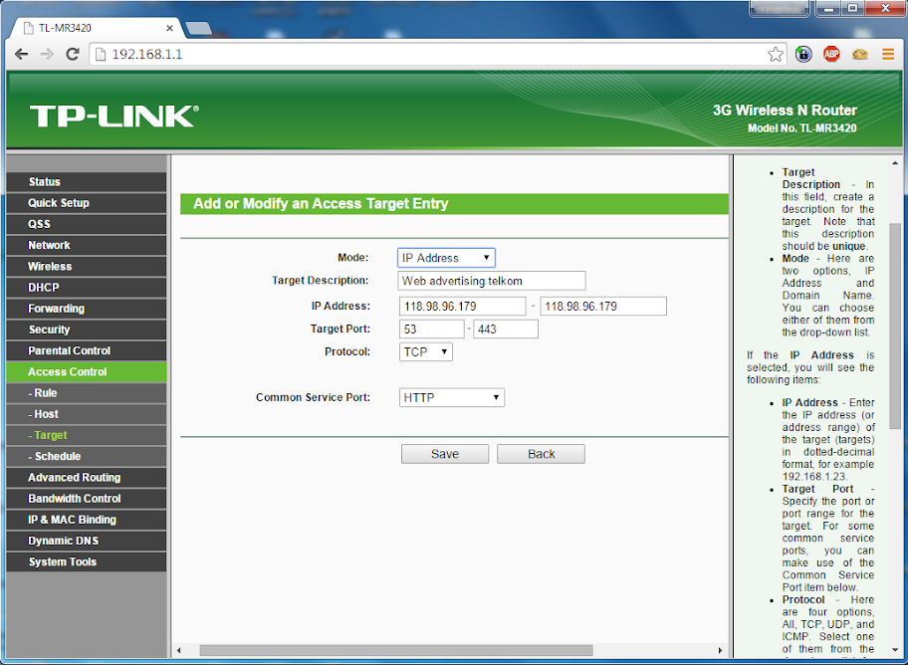
Task: Click the Target Port end field 443
Action: tap(506, 330)
